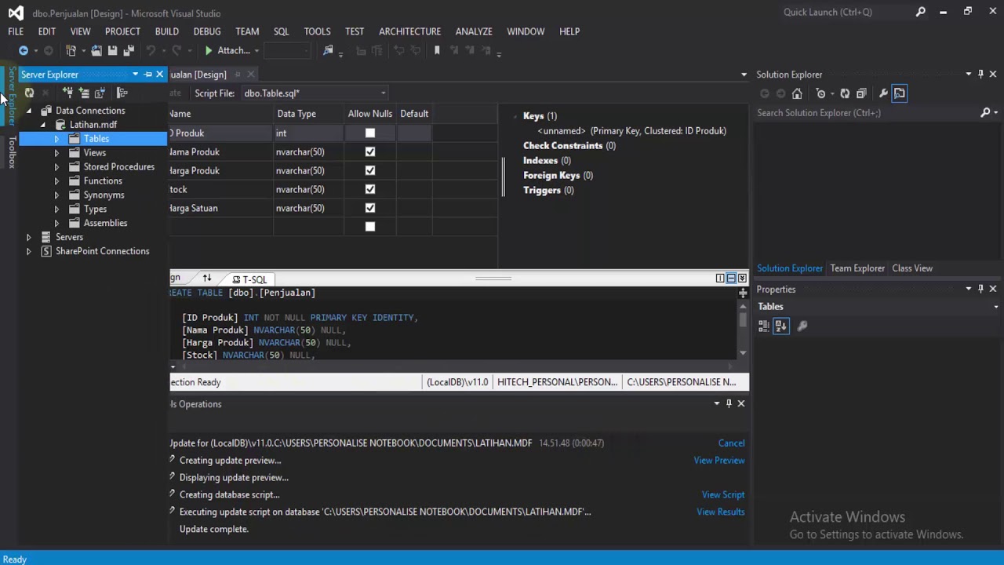Expand the Views tree node
The height and width of the screenshot is (565, 1004).
tap(56, 153)
